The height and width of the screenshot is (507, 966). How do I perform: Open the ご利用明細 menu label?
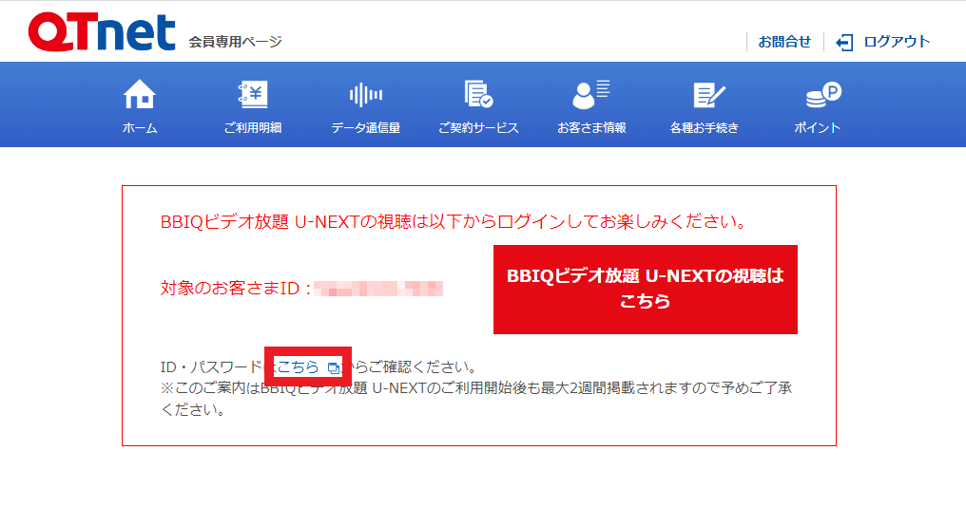coord(253,128)
